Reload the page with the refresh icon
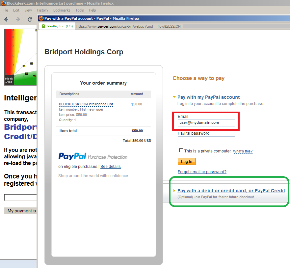 pyautogui.click(x=30, y=19)
